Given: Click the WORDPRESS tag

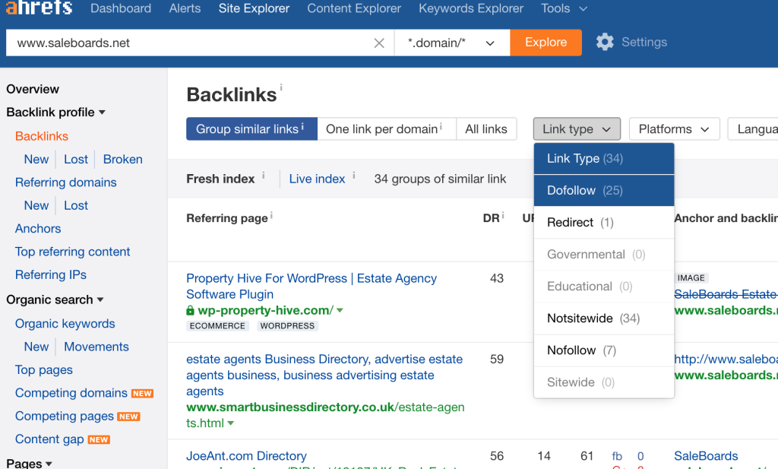Looking at the screenshot, I should (287, 326).
